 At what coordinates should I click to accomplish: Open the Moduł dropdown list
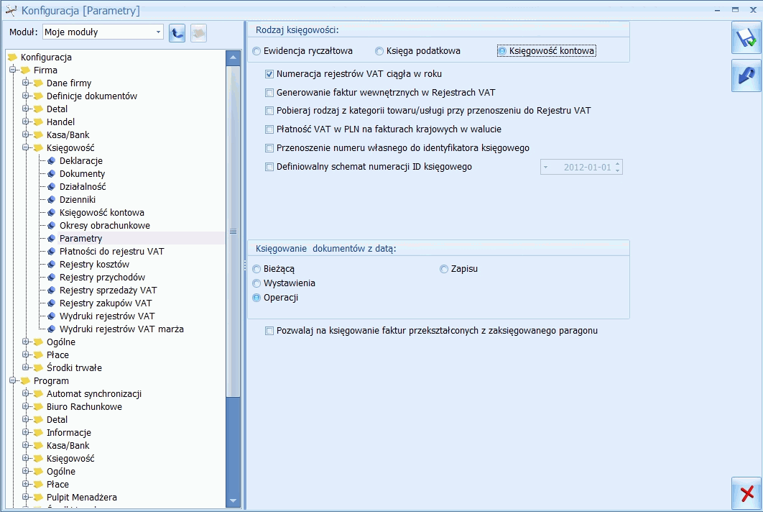[158, 32]
